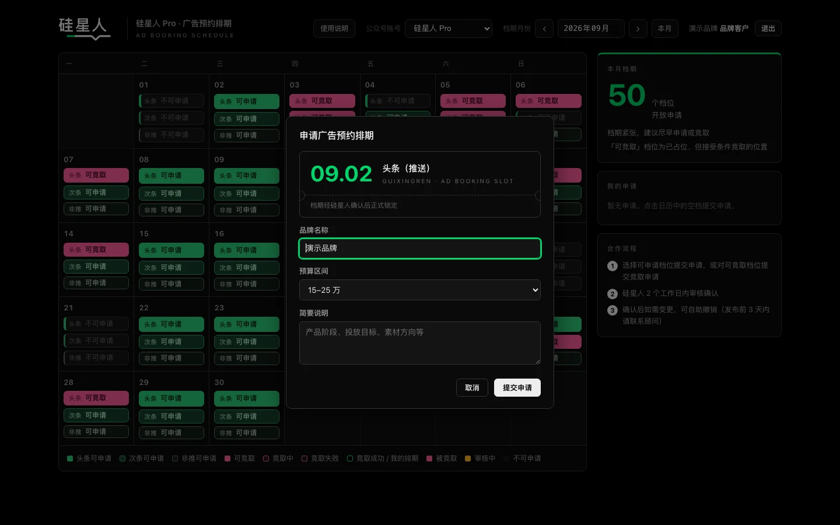840x525 pixels.
Task: Select the 头条 可申请 slot on day 22
Action: [171, 324]
